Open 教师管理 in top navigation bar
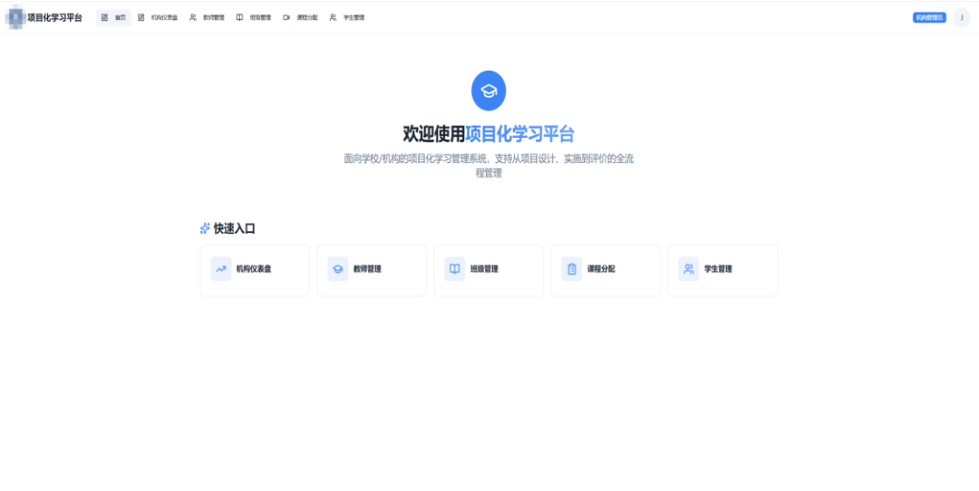979x491 pixels. tap(207, 17)
